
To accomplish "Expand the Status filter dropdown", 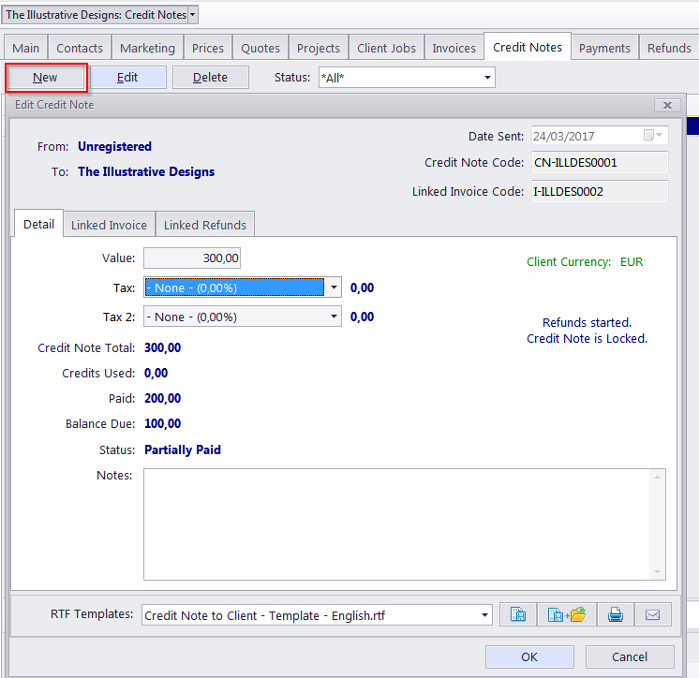I will (487, 78).
